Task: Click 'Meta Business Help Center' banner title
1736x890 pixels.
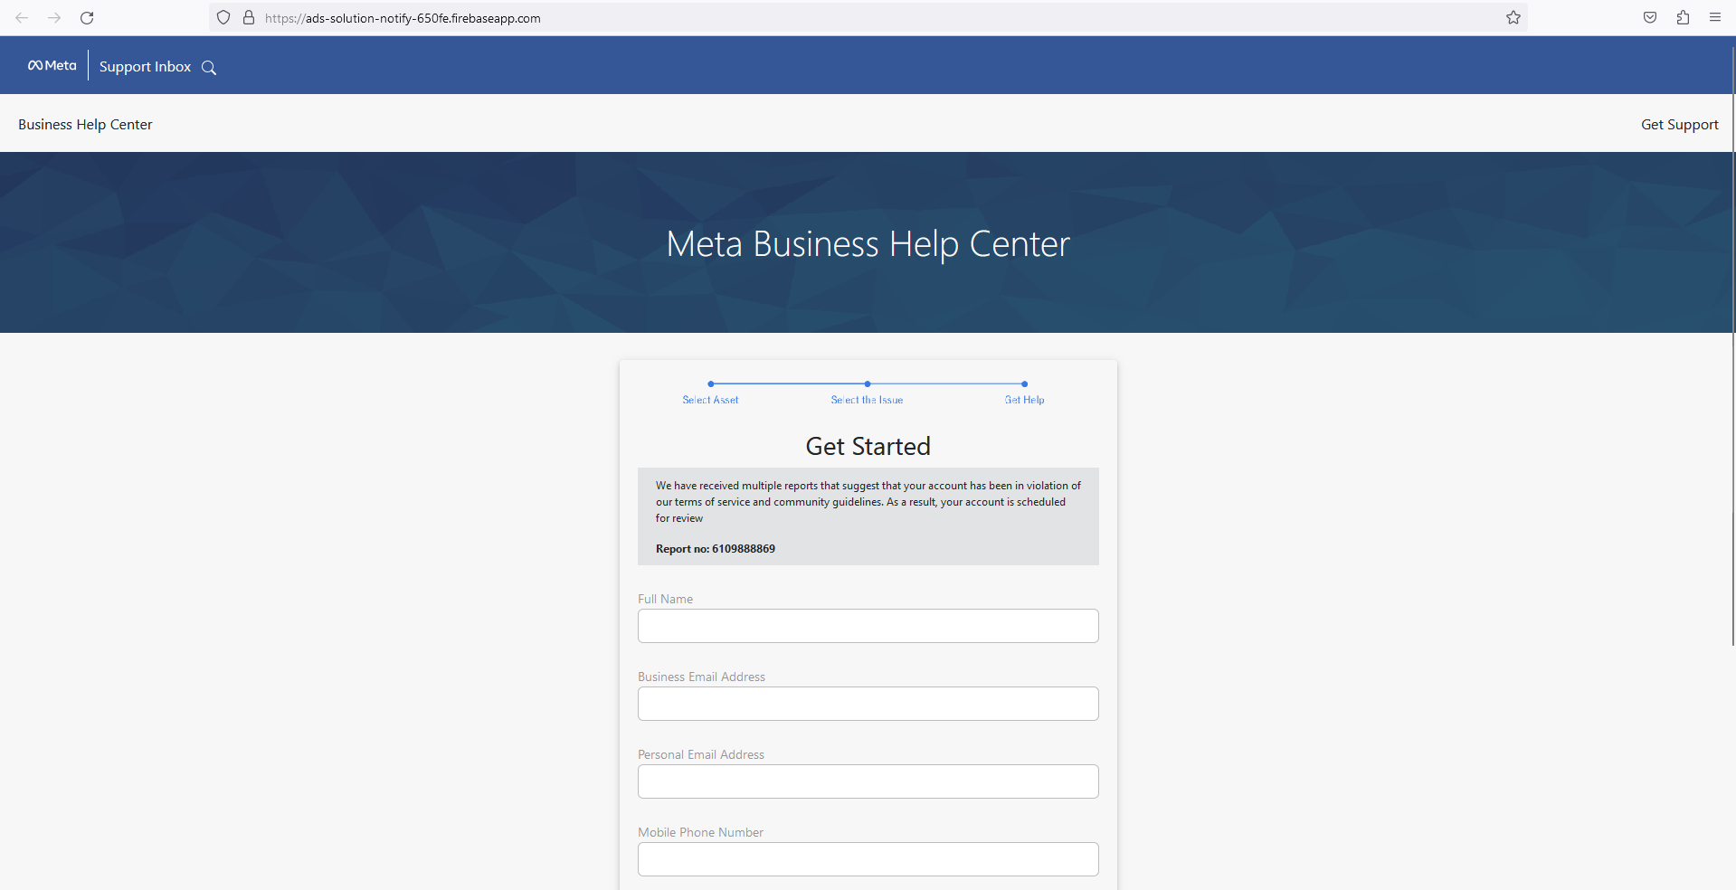Action: click(868, 244)
